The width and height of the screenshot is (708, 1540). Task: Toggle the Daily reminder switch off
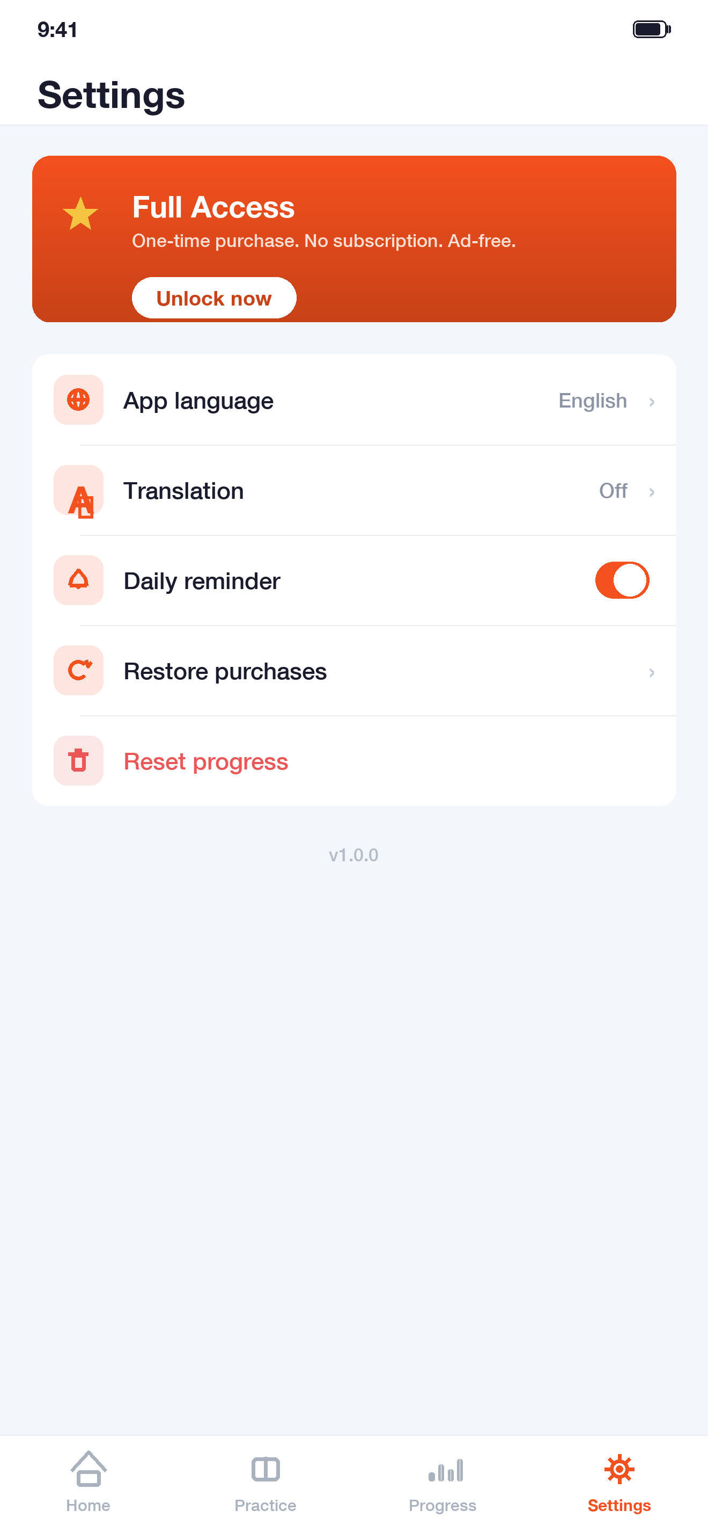622,580
